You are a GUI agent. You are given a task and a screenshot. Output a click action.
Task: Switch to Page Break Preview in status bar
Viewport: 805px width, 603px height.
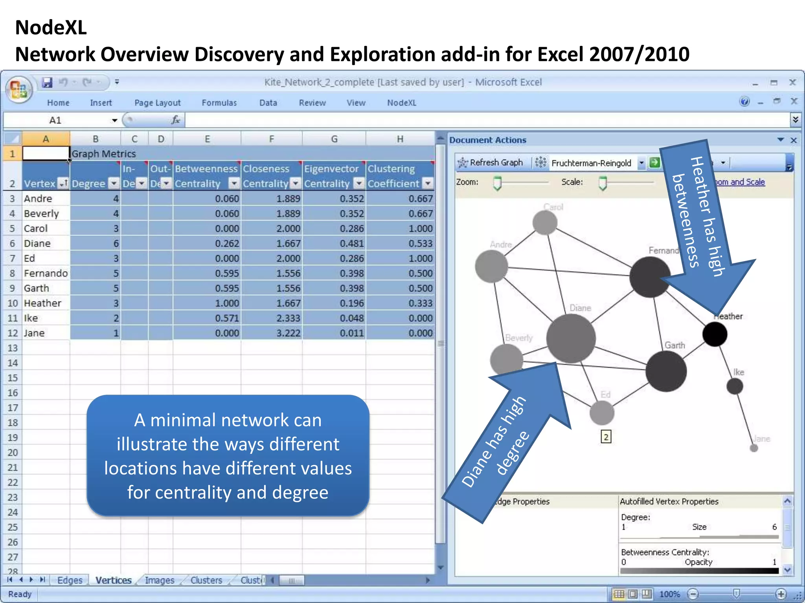pos(647,594)
